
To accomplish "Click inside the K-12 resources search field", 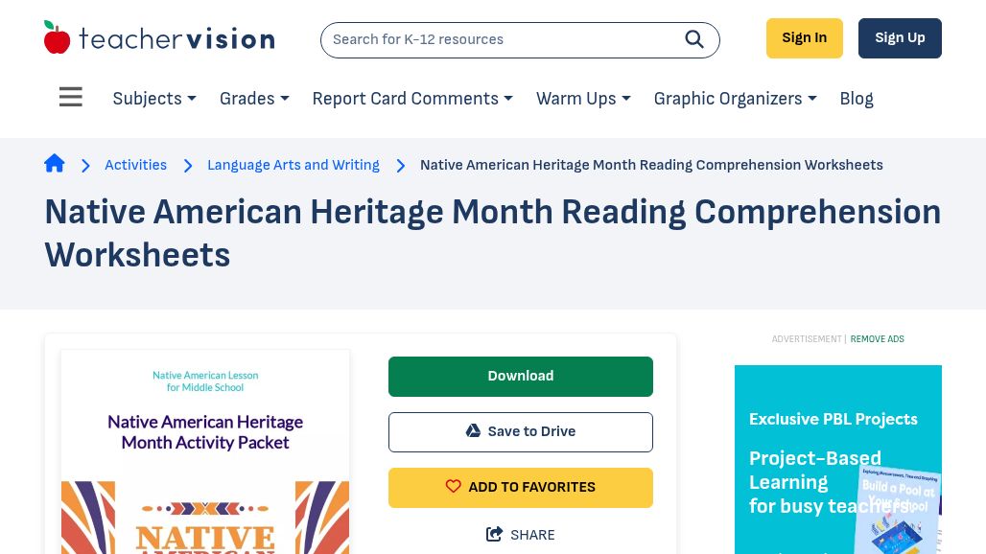I will pos(499,39).
